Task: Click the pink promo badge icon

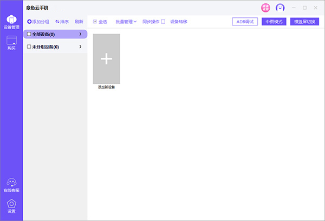Action: click(265, 8)
